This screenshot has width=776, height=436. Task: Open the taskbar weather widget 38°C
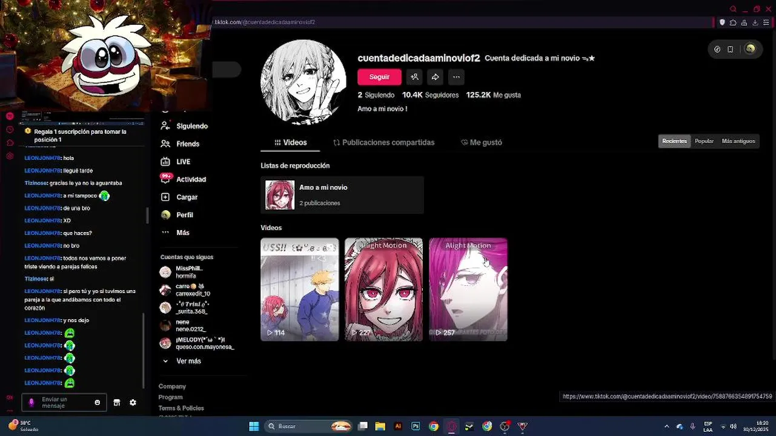point(23,426)
